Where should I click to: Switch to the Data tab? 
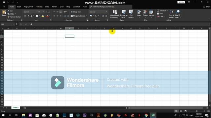point(47,7)
